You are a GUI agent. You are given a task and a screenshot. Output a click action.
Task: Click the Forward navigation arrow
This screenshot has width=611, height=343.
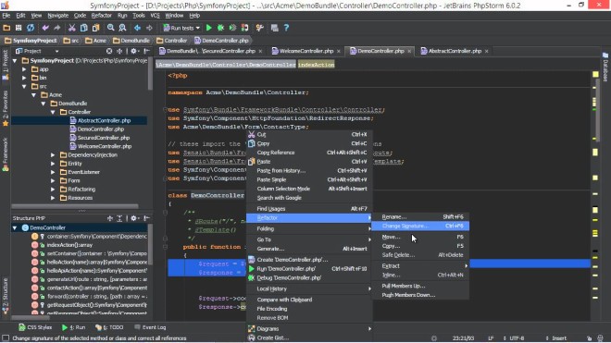(x=149, y=28)
